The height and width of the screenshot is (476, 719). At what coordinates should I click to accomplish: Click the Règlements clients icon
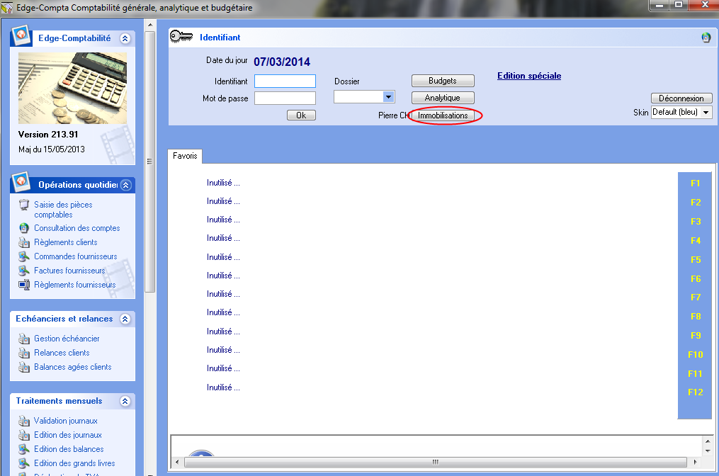point(24,242)
